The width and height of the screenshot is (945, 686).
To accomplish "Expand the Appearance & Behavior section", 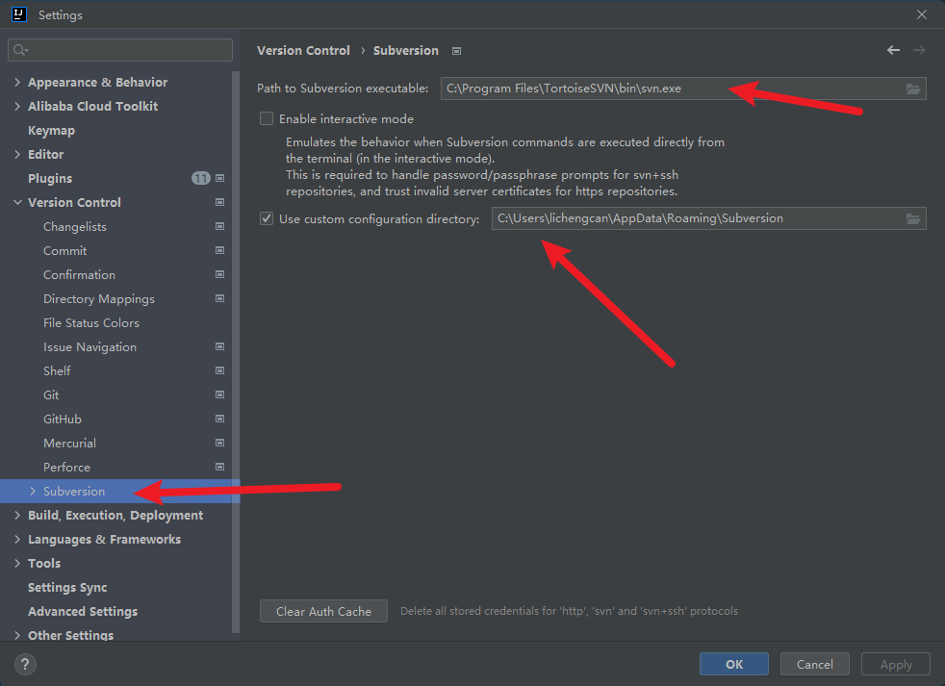I will tap(17, 82).
